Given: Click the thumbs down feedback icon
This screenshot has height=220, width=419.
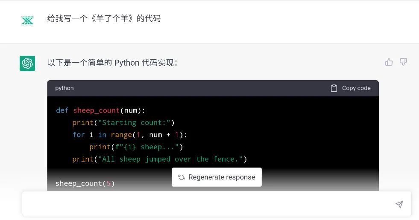Looking at the screenshot, I should click(x=403, y=62).
